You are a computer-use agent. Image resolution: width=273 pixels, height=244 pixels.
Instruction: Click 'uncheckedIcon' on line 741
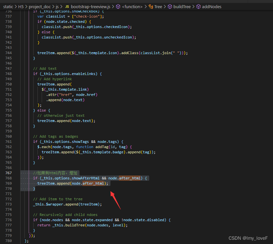click(x=118, y=37)
